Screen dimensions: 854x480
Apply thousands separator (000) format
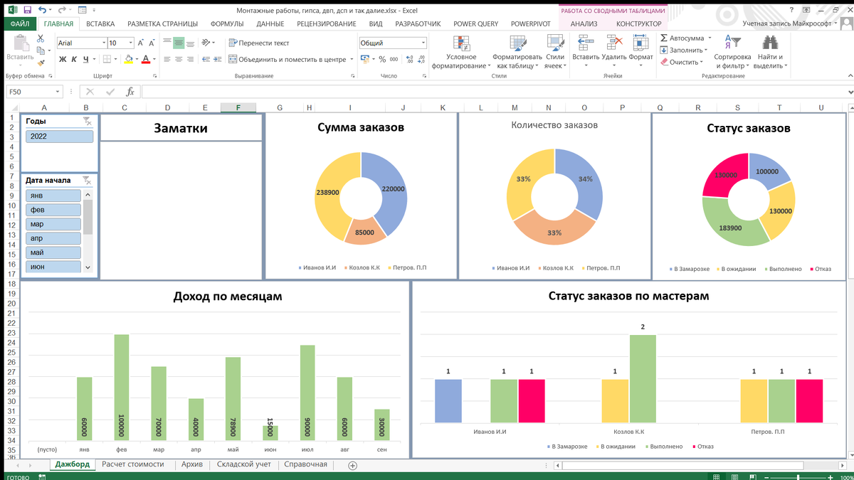tap(394, 60)
